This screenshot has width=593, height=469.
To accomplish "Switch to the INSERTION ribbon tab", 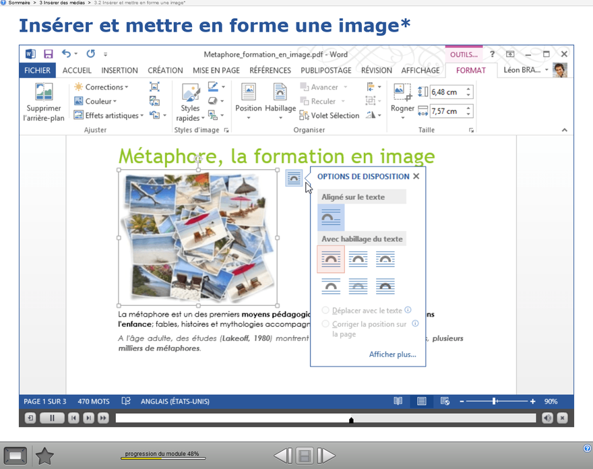I will tap(119, 70).
